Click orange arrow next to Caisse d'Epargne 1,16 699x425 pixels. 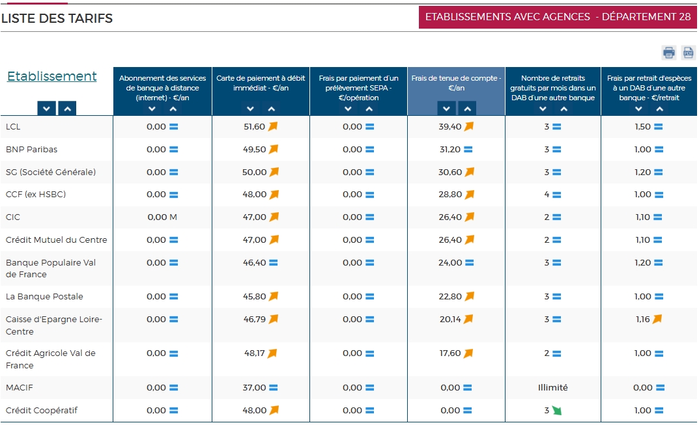pos(657,319)
